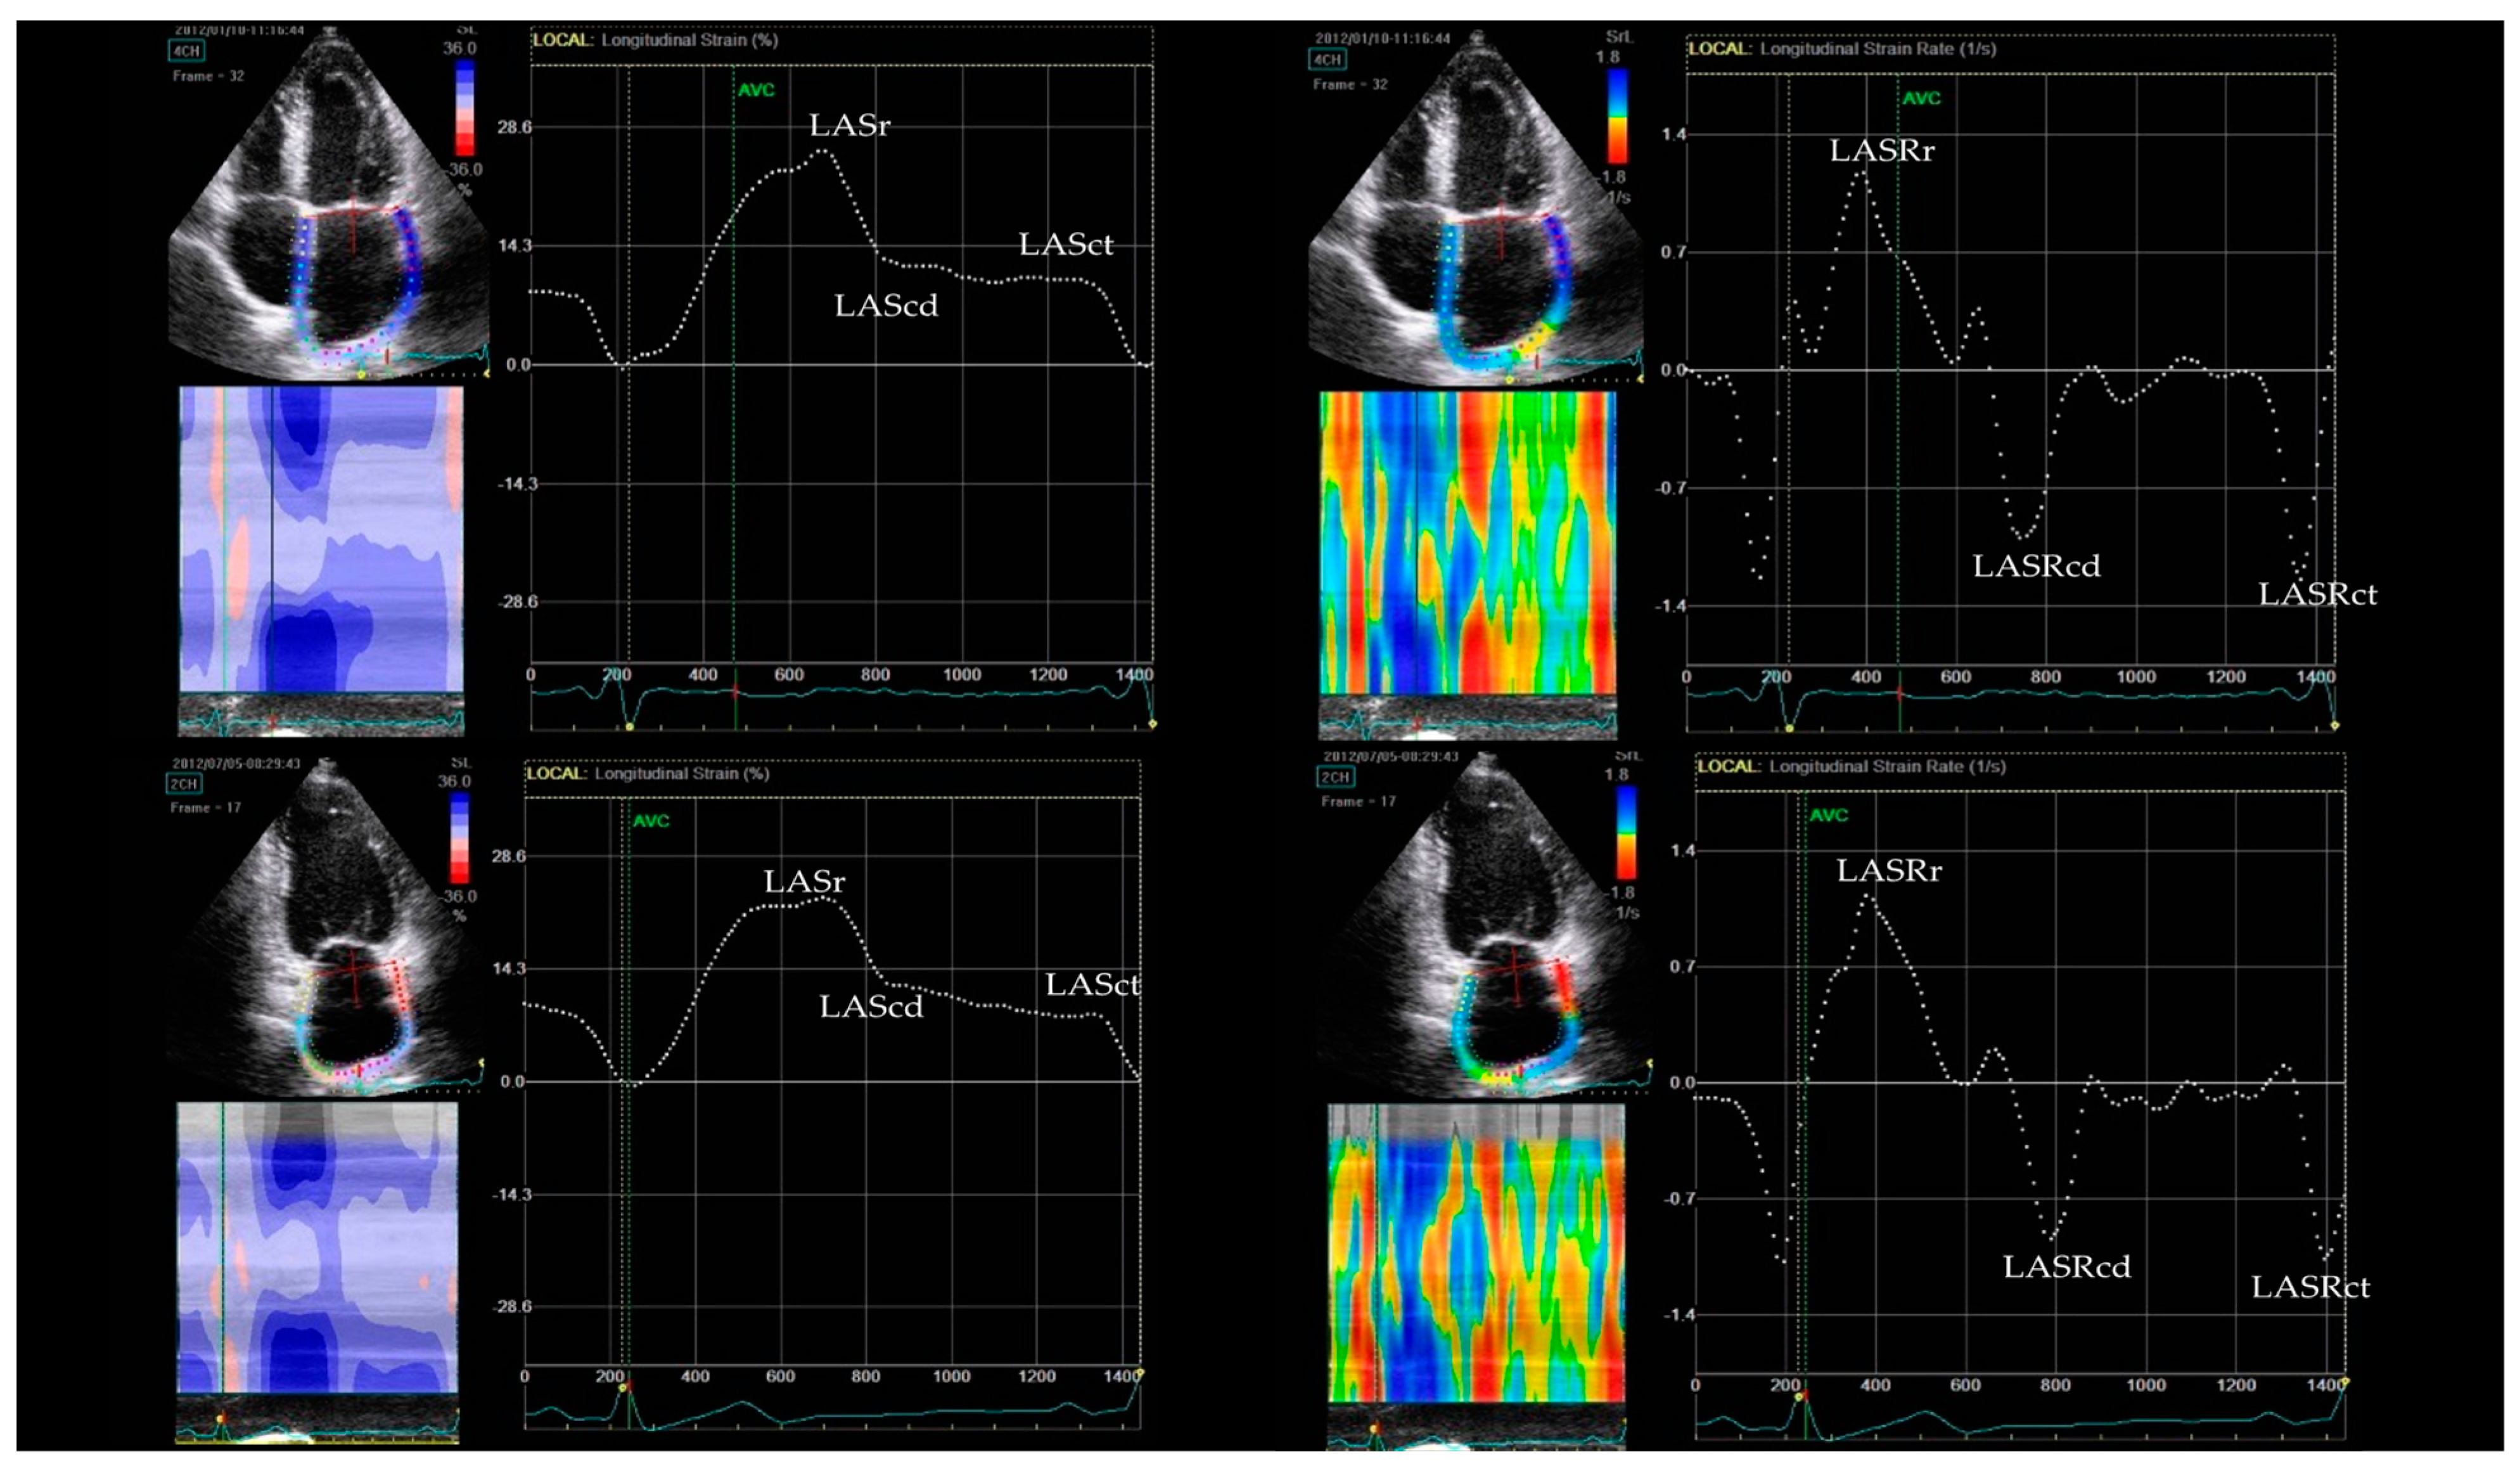Image resolution: width=2520 pixels, height=1466 pixels.
Task: Click the LOCAL heading of the 4CH Longitudinal Strain (%) graph
Action: pyautogui.click(x=563, y=40)
